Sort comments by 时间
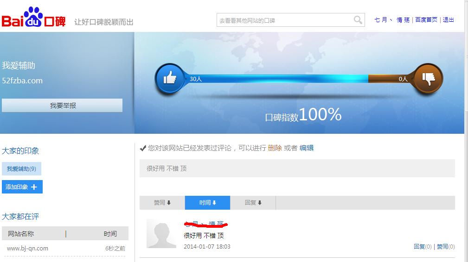Image resolution: width=468 pixels, height=262 pixels. (x=207, y=203)
